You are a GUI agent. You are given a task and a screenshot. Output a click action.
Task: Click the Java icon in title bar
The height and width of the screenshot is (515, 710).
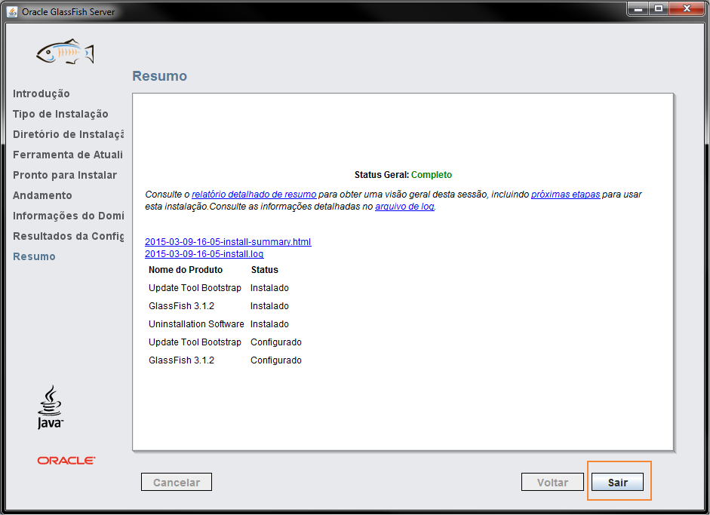[12, 12]
